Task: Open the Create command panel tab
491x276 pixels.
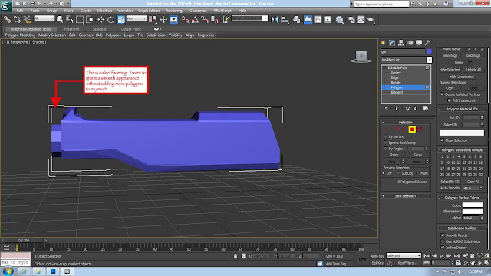Action: [x=383, y=43]
